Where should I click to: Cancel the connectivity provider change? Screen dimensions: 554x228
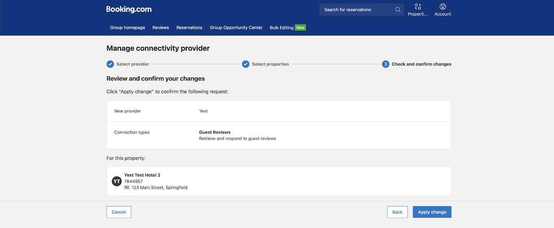119,212
